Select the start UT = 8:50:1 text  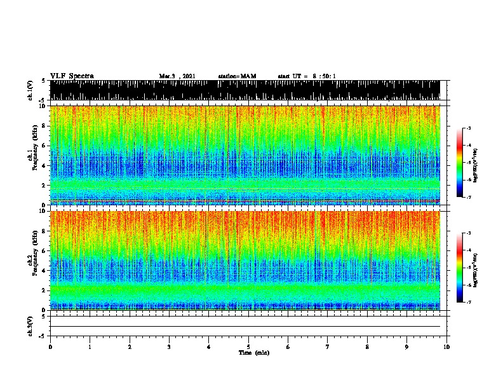pyautogui.click(x=307, y=76)
